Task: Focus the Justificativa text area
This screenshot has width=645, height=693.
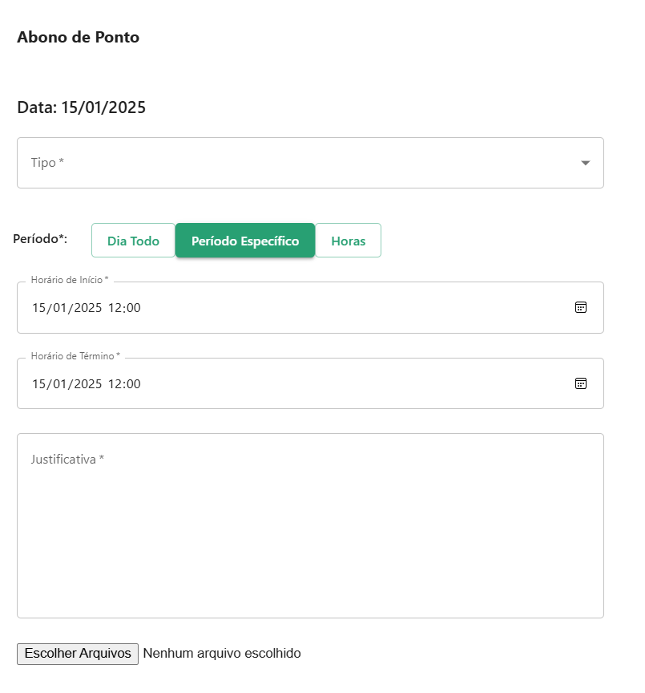Action: 310,525
